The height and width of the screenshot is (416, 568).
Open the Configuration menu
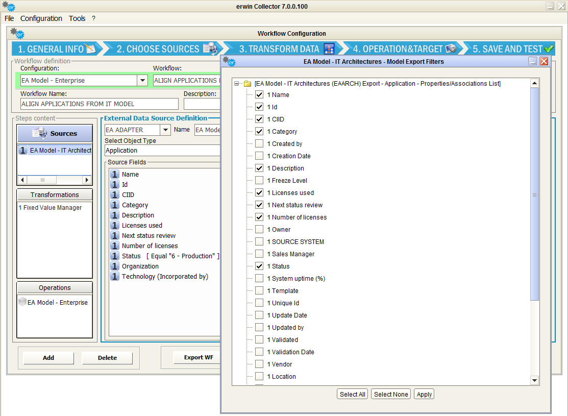tap(41, 18)
